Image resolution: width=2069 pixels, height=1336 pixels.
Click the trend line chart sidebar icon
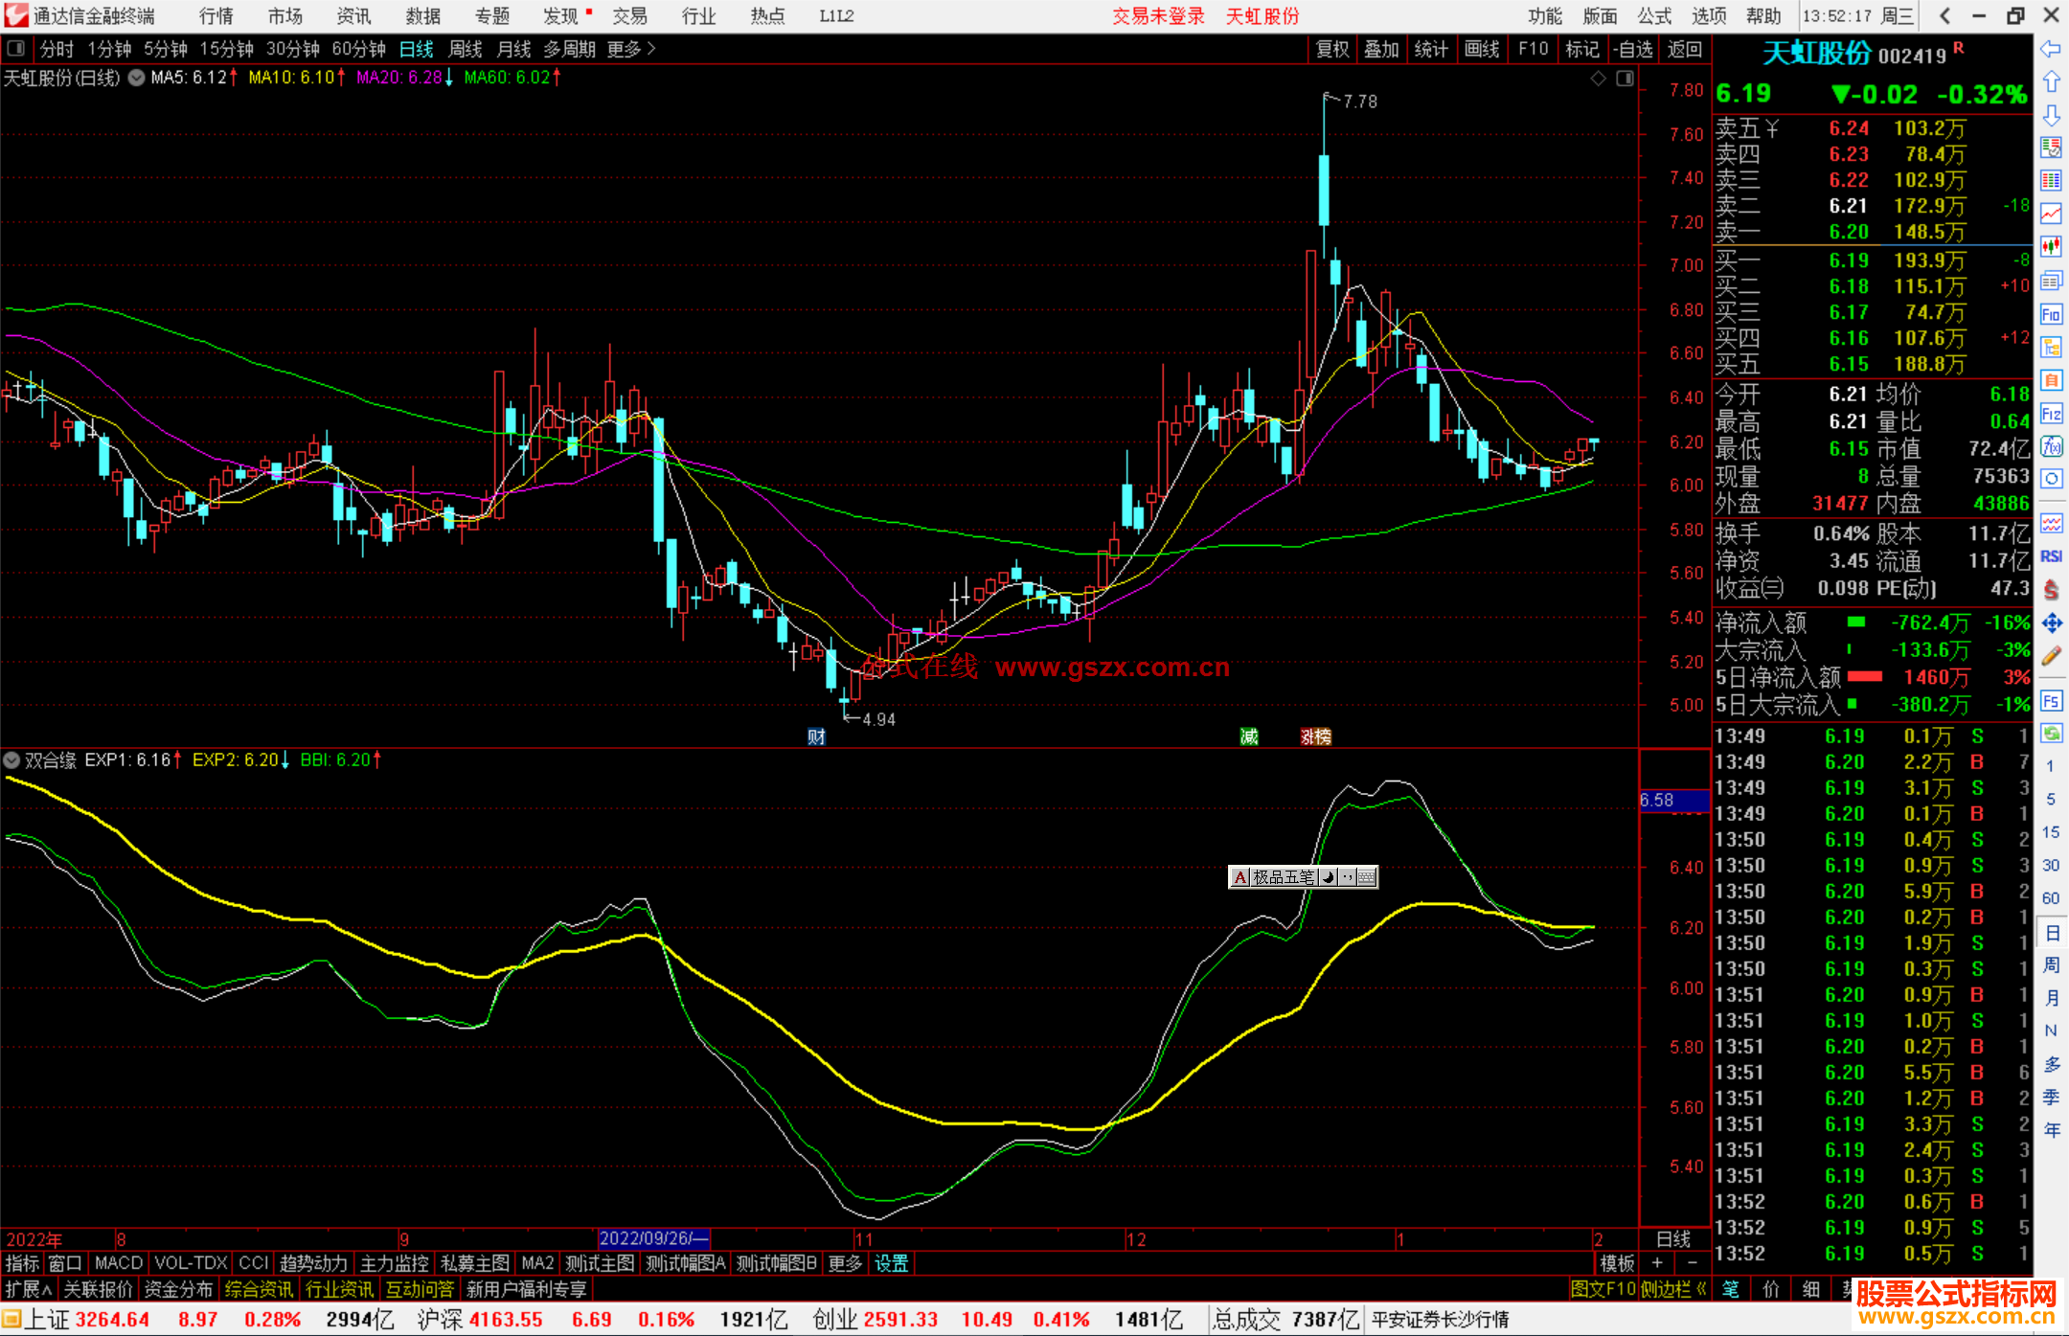pyautogui.click(x=2051, y=213)
